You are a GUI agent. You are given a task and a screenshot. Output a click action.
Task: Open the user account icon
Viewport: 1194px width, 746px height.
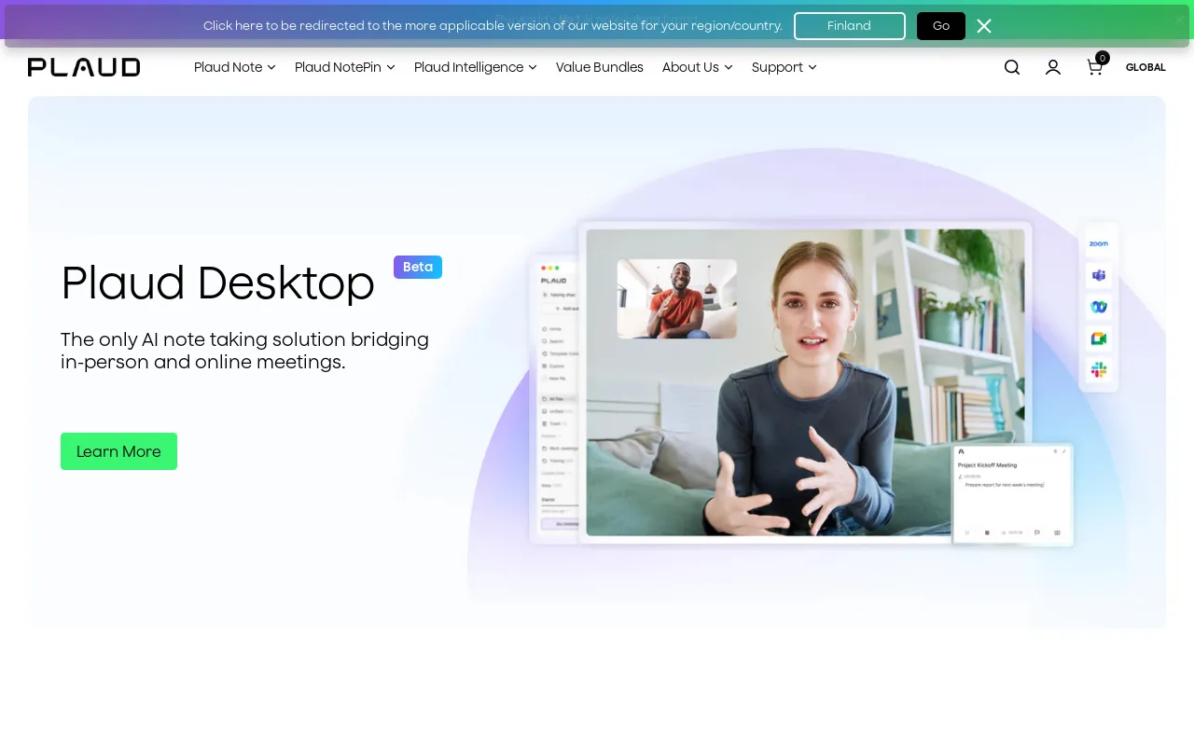(1053, 67)
